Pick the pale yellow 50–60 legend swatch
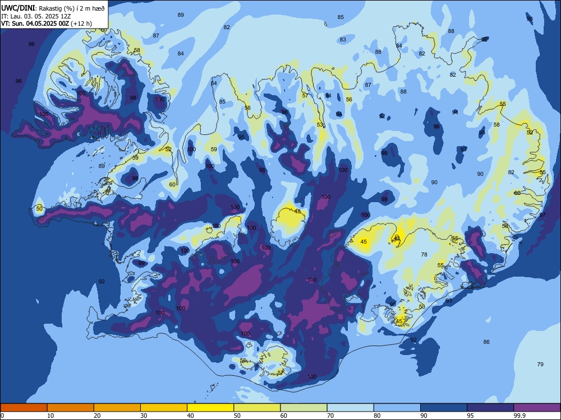Viewport: 561px width, 420px height. (257, 408)
